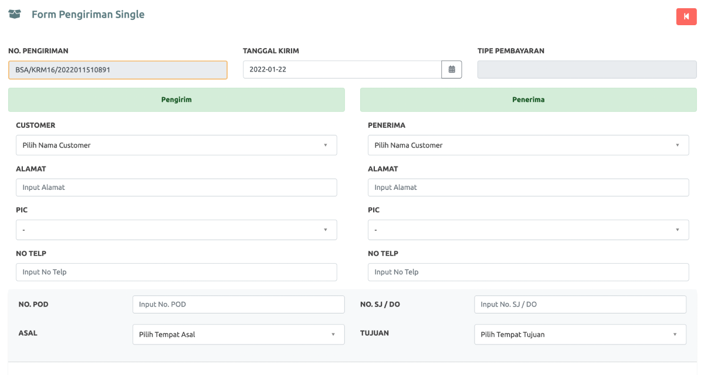This screenshot has width=704, height=375.
Task: Select the Penerima section header
Action: click(528, 100)
